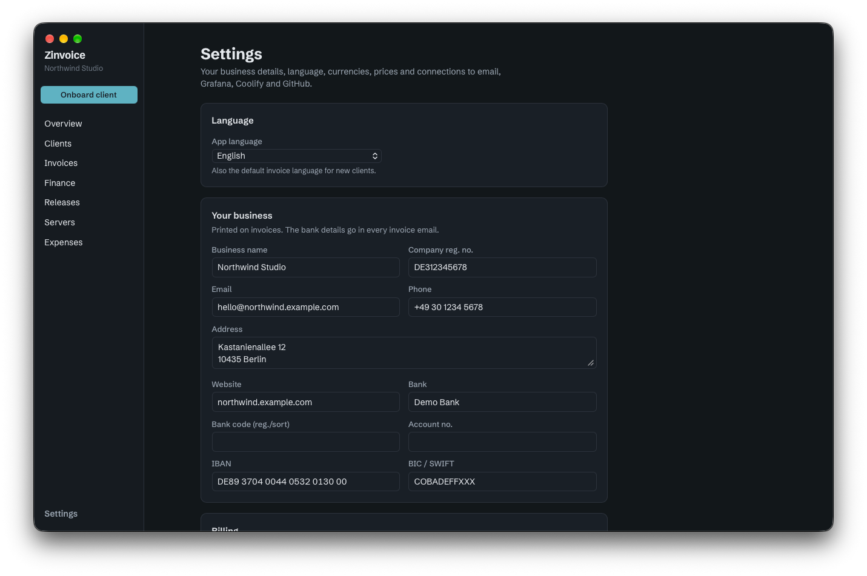Click the IBAN input field
Screen dimensions: 867x576
click(x=305, y=482)
